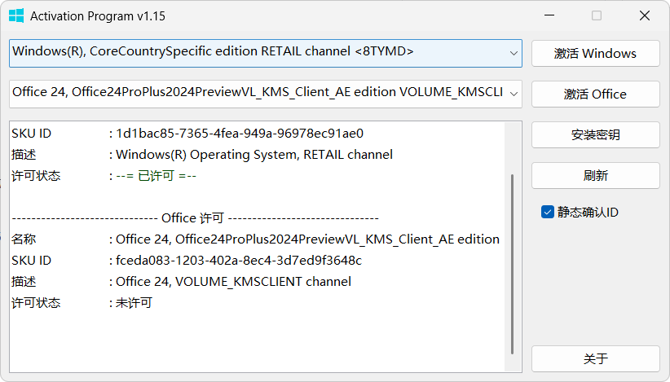Screen dimensions: 670x382
Task: Open the 关于 dialog
Action: coord(595,358)
